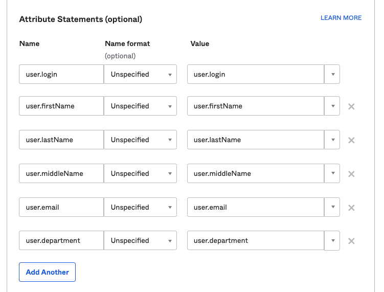Focus the user.middleName value field
The image size is (384, 292).
click(256, 173)
